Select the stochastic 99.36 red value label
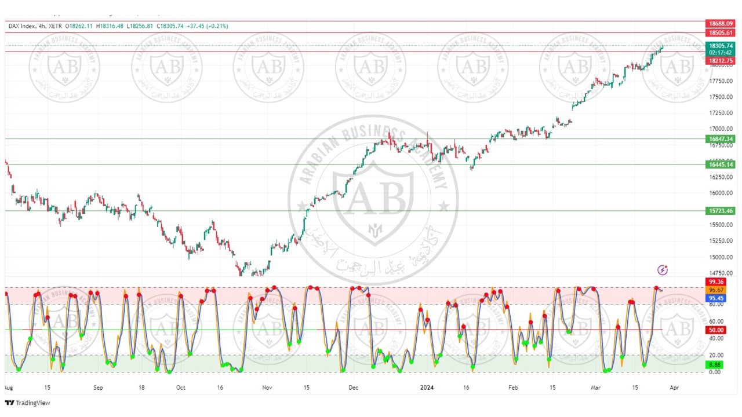 [715, 282]
